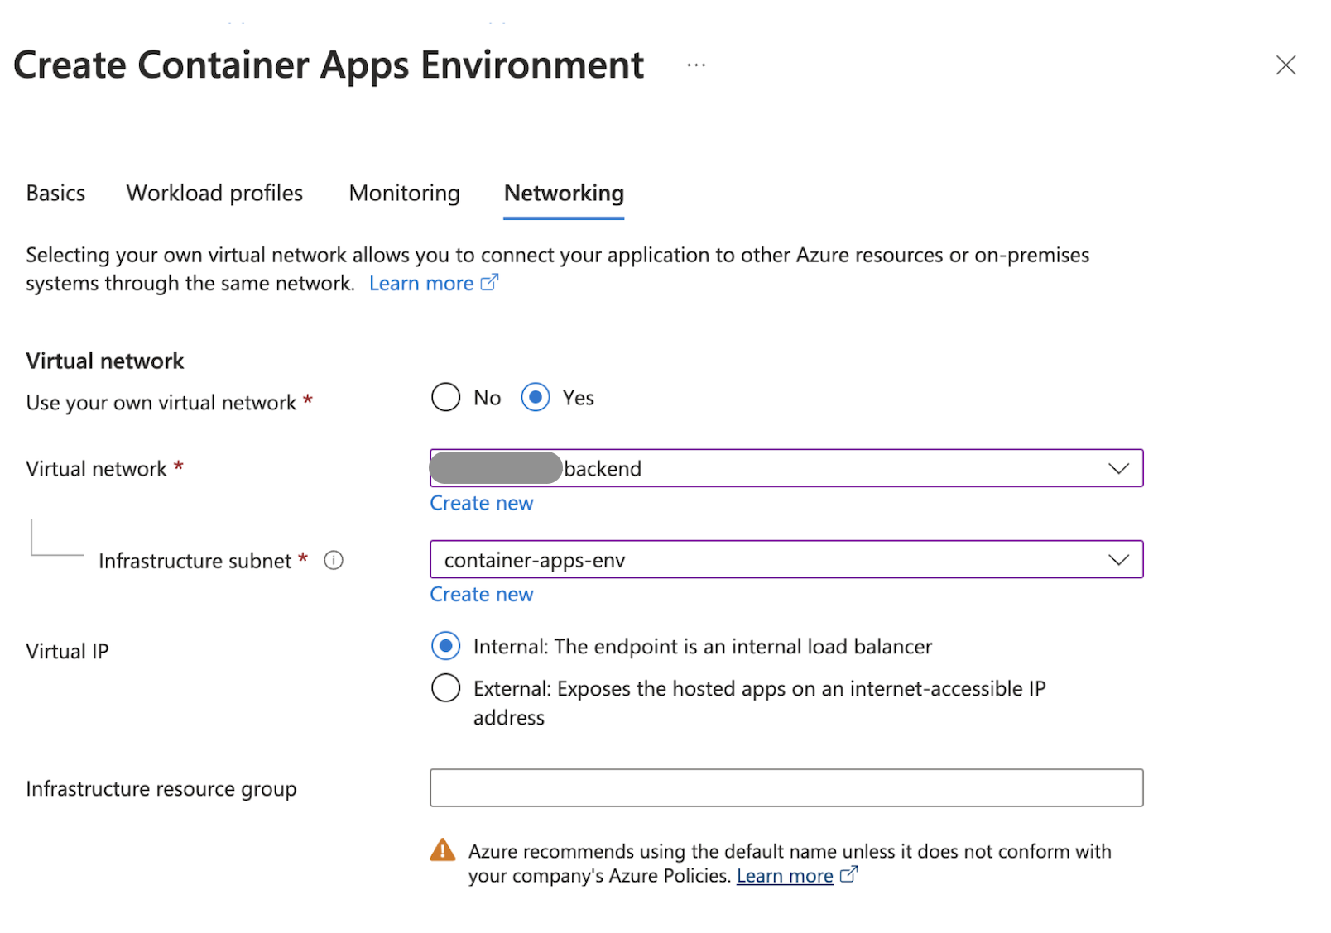The width and height of the screenshot is (1331, 933).
Task: Click the more options ellipsis beside title
Action: (696, 65)
